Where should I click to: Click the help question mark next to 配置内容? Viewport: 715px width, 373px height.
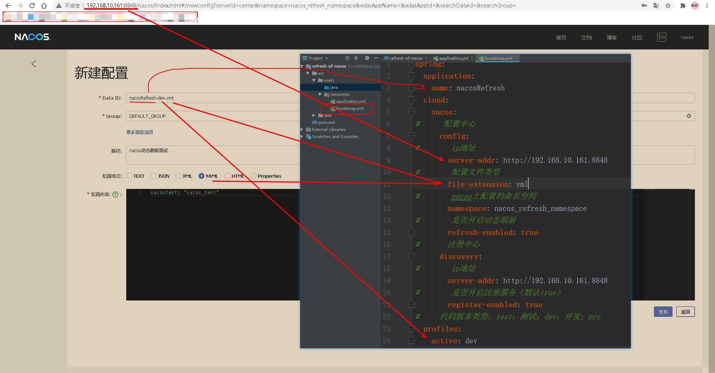115,194
